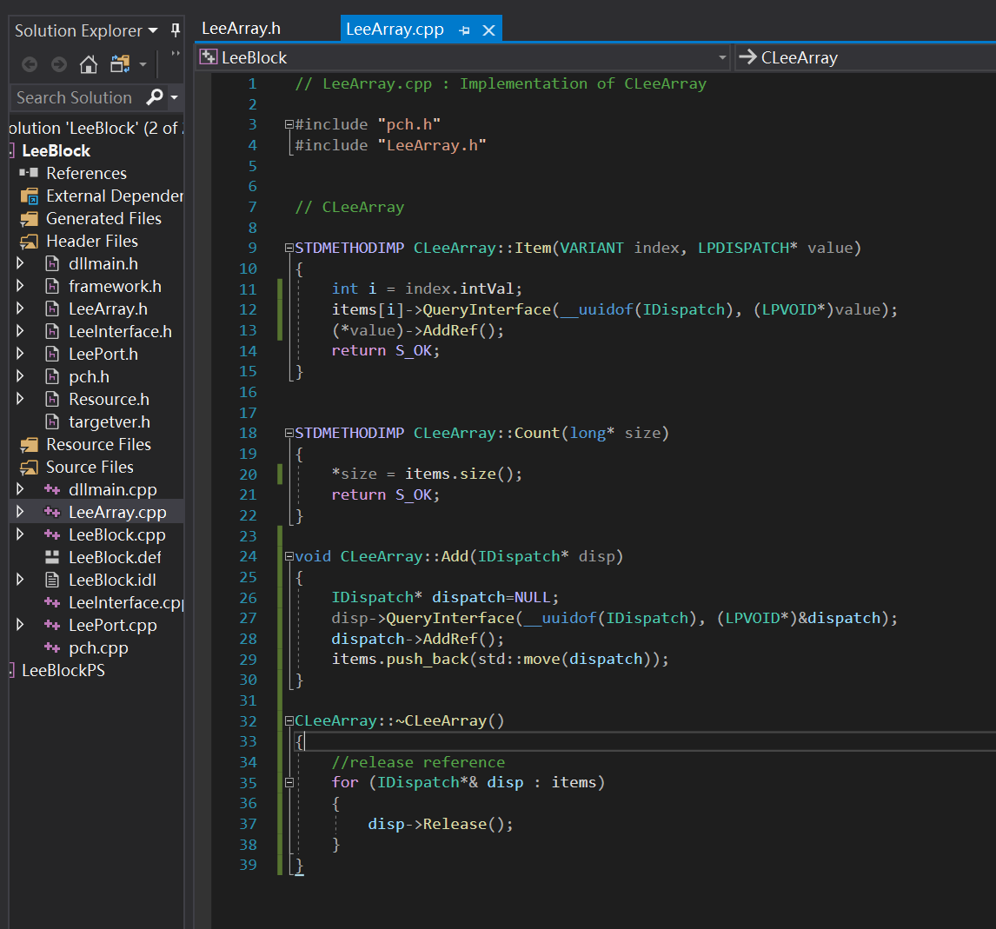Collapse the CLeeArray::Add function outline
The image size is (996, 929).
pyautogui.click(x=289, y=556)
